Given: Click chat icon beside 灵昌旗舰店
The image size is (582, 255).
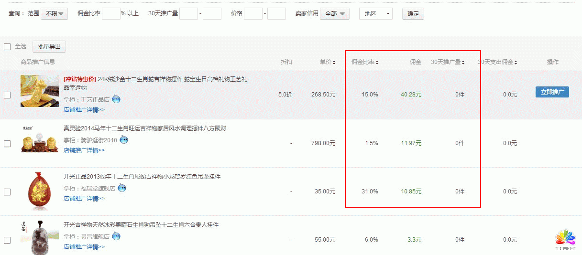Looking at the screenshot, I should (116, 236).
